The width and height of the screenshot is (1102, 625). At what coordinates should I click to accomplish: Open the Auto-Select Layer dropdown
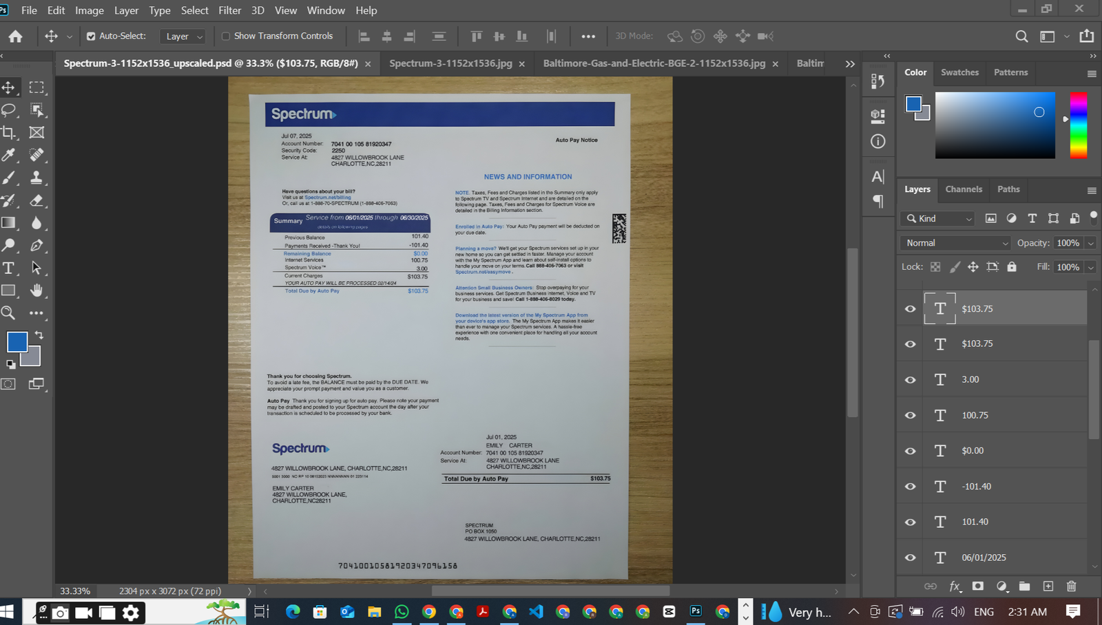[183, 36]
